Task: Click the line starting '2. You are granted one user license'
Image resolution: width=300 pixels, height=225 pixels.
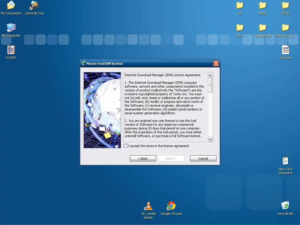Action: point(160,121)
